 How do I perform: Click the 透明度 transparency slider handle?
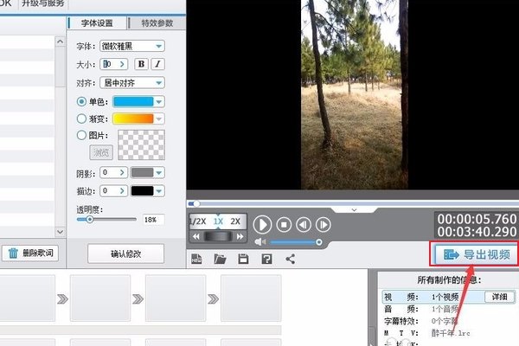coord(89,219)
